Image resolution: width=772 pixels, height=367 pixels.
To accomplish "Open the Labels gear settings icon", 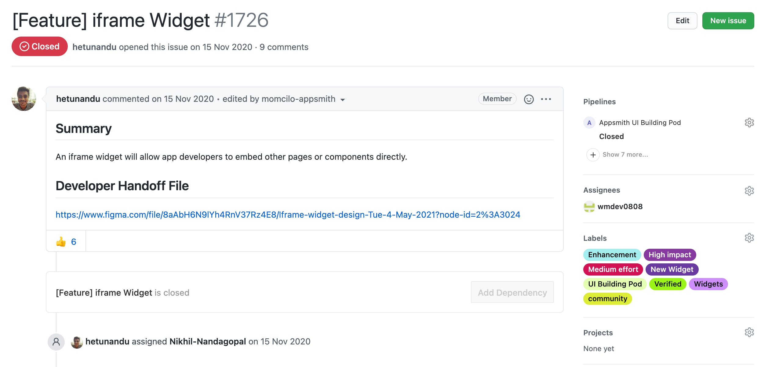I will tap(749, 238).
